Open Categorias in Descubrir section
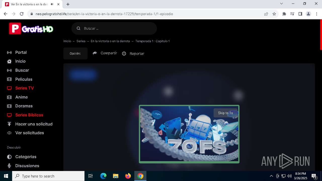The image size is (322, 181). coord(26,157)
